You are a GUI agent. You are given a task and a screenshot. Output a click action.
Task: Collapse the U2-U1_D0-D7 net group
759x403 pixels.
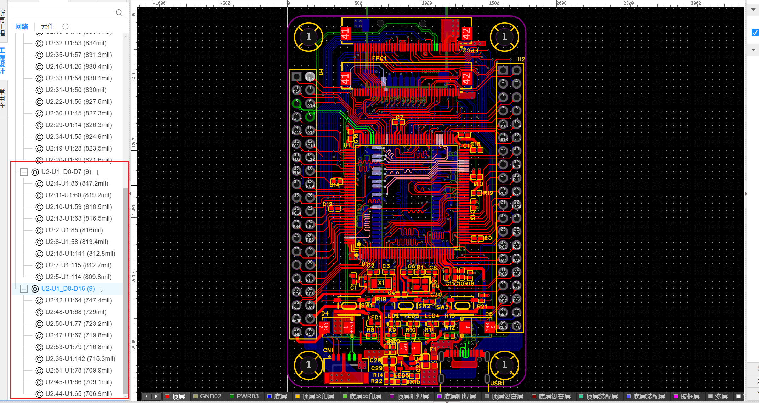[x=24, y=172]
